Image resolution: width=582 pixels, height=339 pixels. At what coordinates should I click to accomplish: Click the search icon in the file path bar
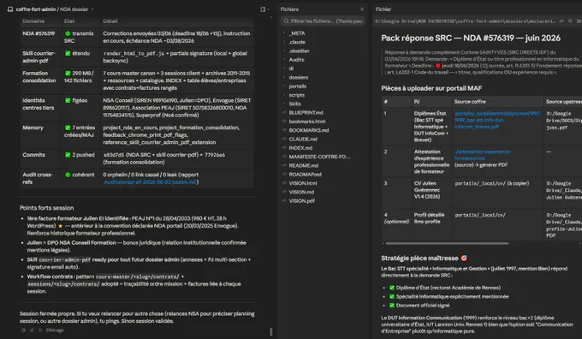click(x=570, y=21)
